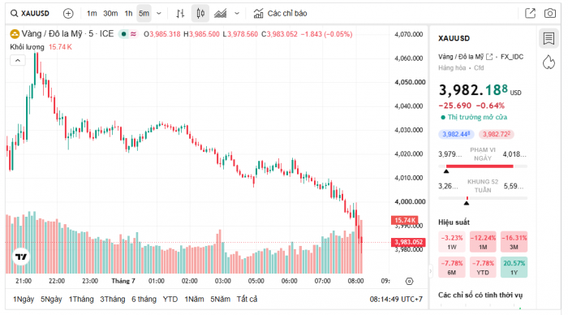568x315 pixels.
Task: Add a symbol with the plus compare icon
Action: pyautogui.click(x=68, y=14)
